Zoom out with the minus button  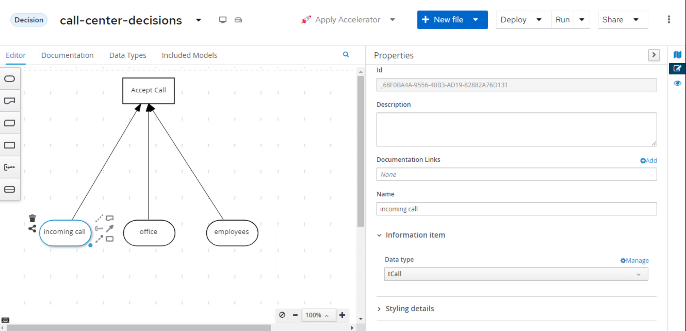point(295,315)
